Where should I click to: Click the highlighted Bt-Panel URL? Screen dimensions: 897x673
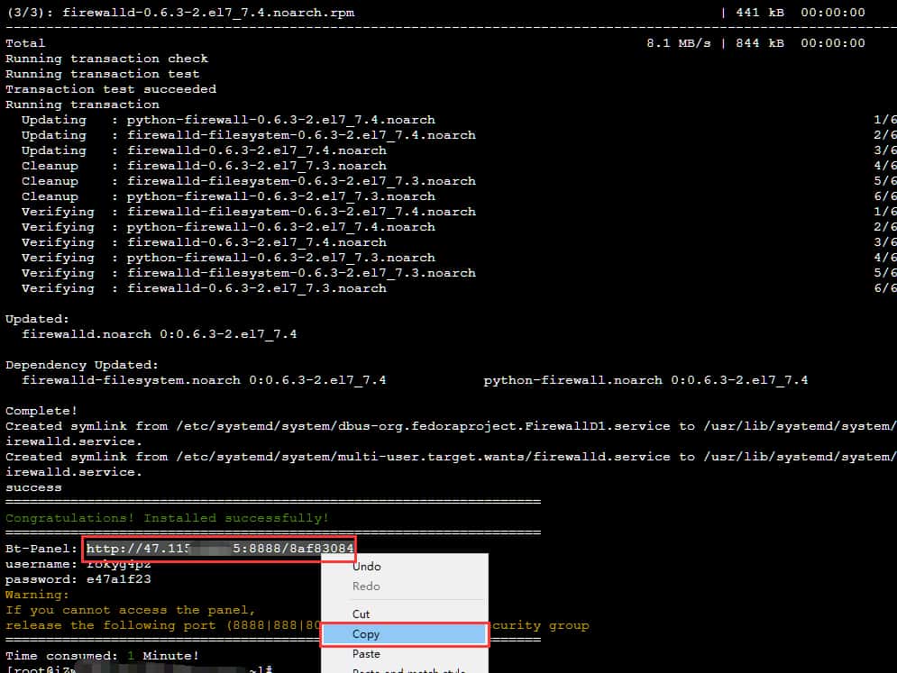pyautogui.click(x=220, y=548)
